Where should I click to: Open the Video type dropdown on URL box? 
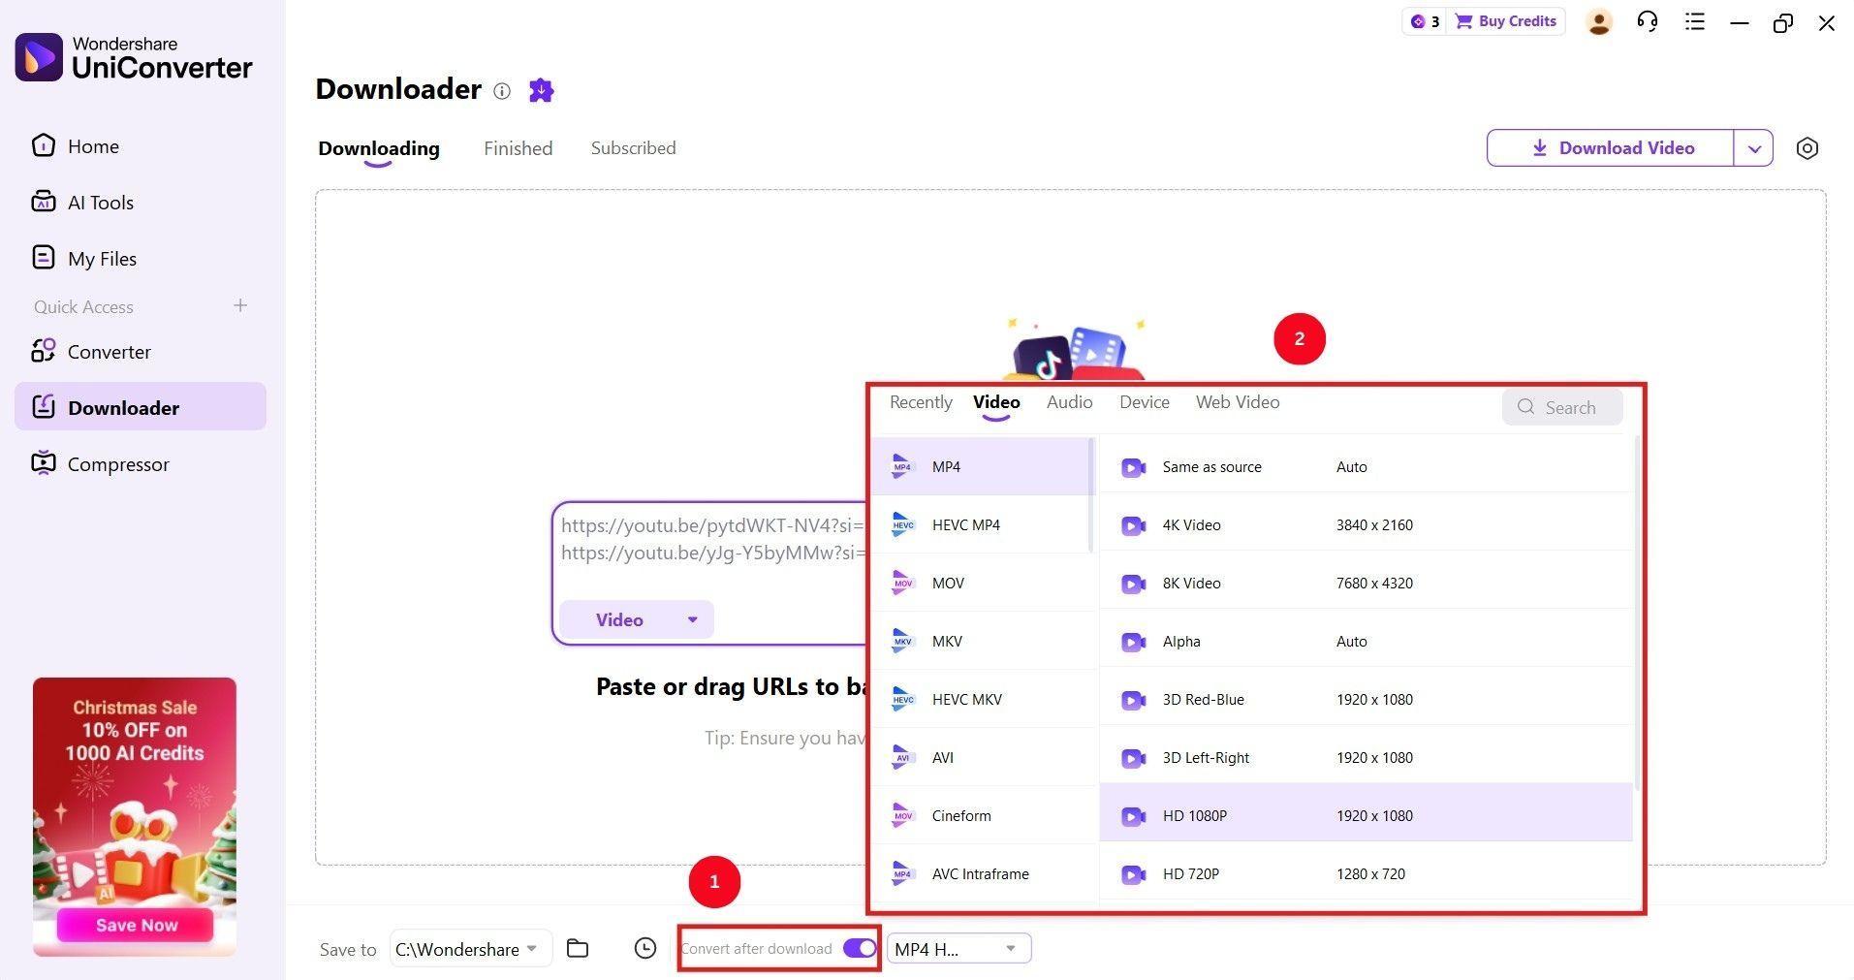635,619
